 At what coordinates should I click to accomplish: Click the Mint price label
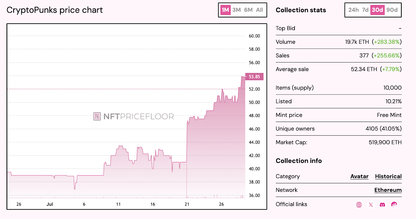pos(289,115)
